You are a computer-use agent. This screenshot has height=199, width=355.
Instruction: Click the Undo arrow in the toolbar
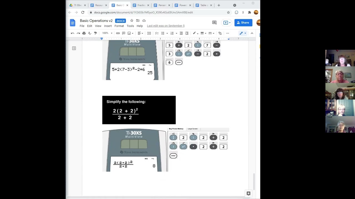(72, 33)
